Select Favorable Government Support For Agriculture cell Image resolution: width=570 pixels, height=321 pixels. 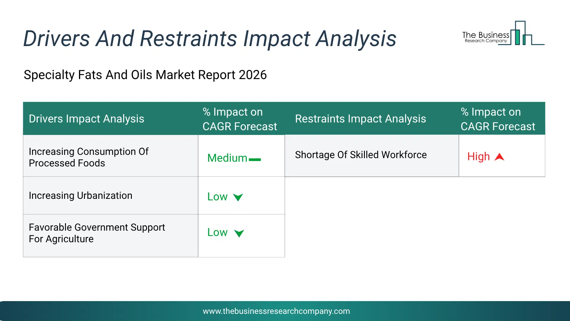pyautogui.click(x=110, y=236)
